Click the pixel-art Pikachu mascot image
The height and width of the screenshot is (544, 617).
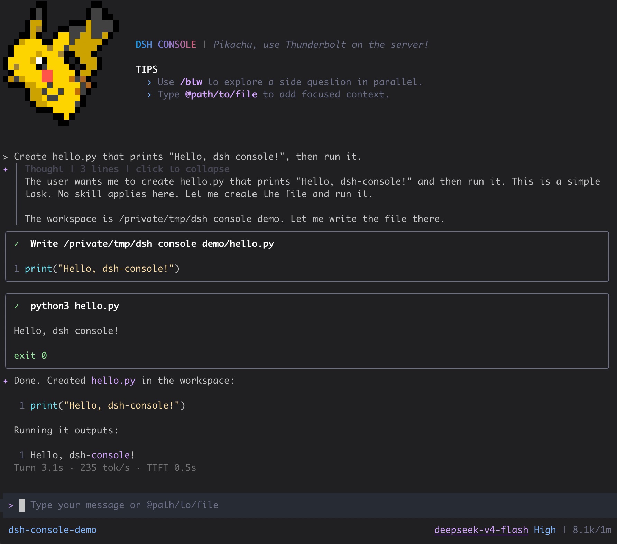(61, 64)
